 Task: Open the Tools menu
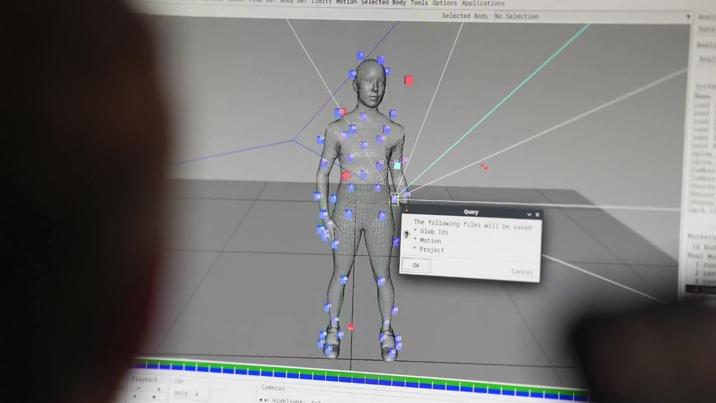[419, 3]
